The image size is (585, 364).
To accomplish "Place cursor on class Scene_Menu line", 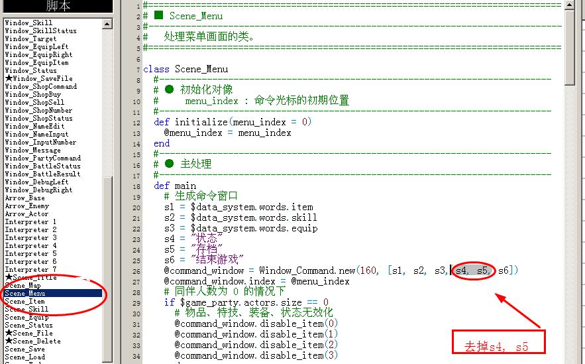I will click(186, 69).
